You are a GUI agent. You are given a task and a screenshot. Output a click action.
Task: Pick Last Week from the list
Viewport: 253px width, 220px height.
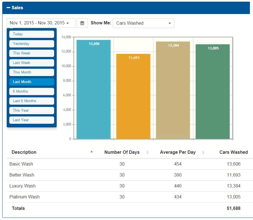(31, 63)
